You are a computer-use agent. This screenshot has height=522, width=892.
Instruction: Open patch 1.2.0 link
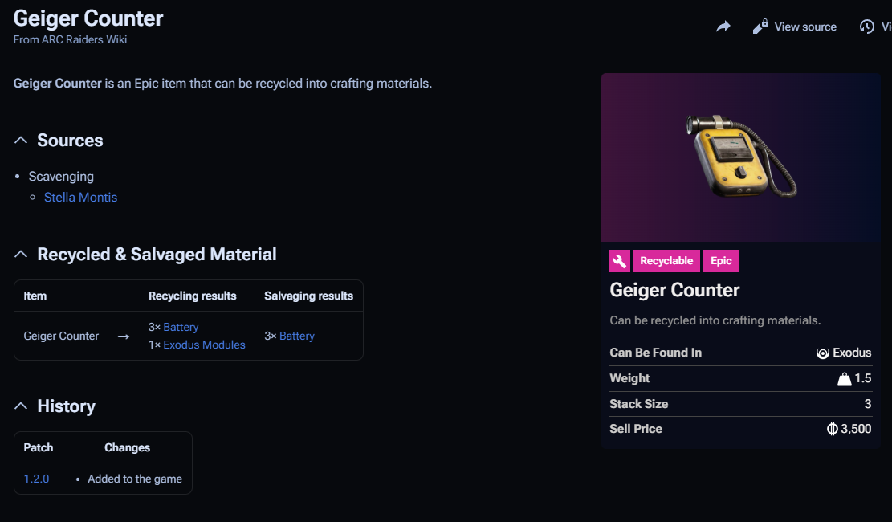pyautogui.click(x=36, y=479)
